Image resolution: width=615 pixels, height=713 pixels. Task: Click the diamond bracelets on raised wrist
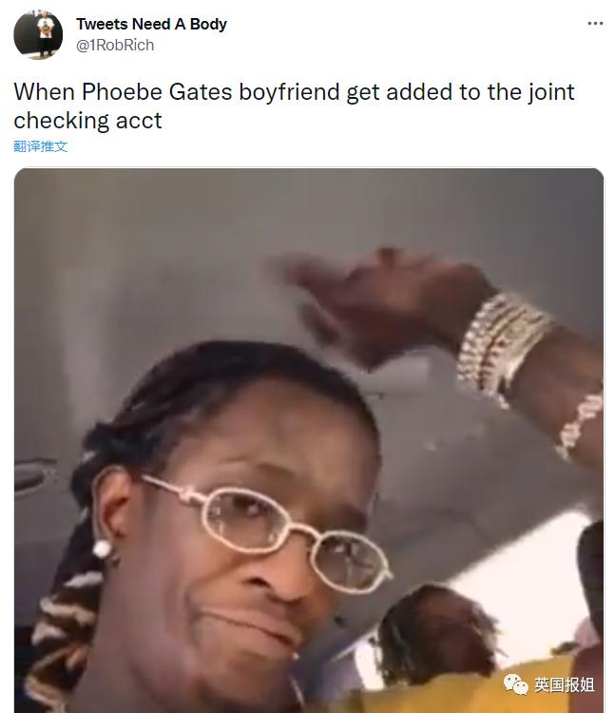[505, 346]
